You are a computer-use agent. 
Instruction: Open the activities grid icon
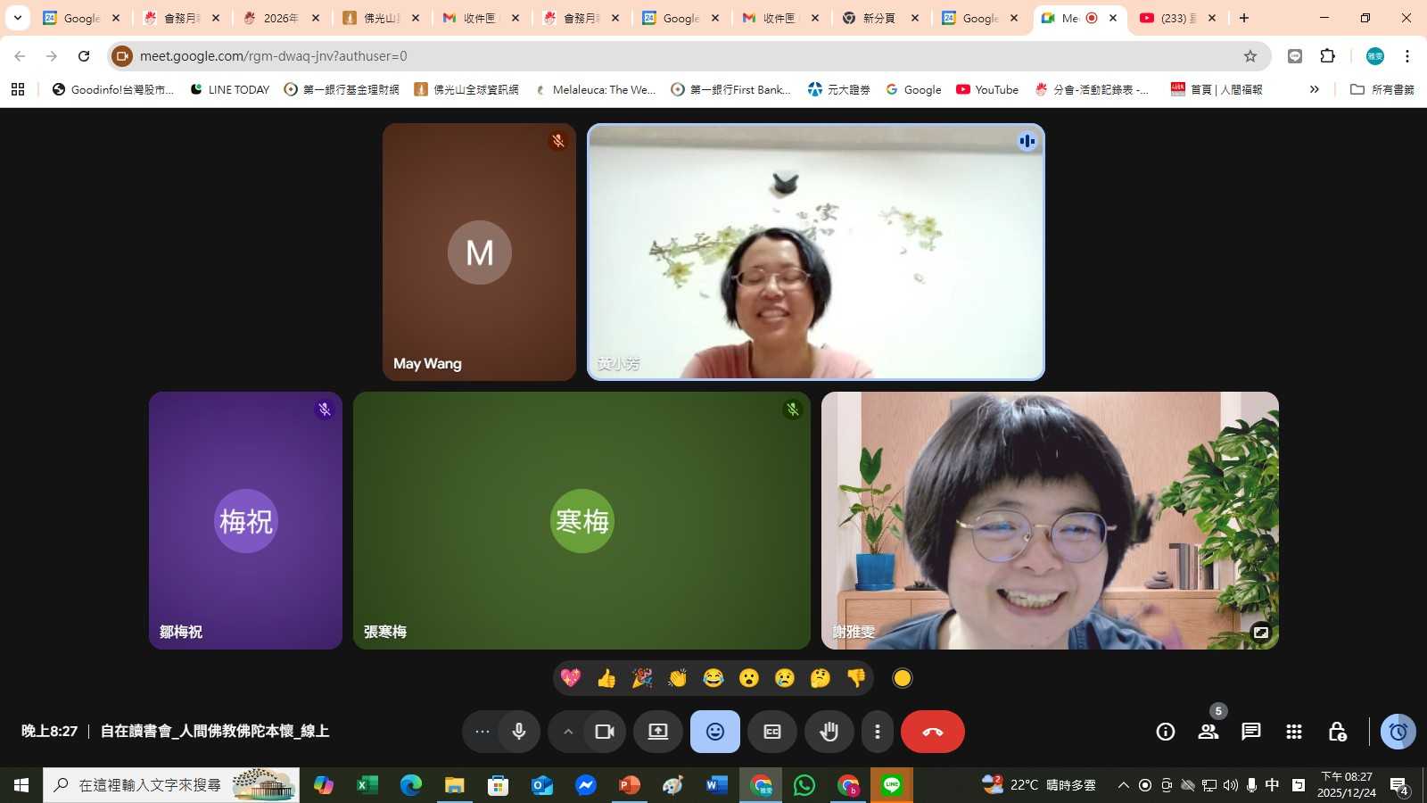point(1294,732)
